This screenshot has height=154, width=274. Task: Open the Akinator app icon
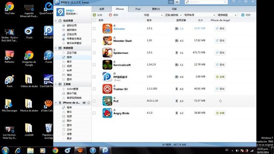click(107, 29)
